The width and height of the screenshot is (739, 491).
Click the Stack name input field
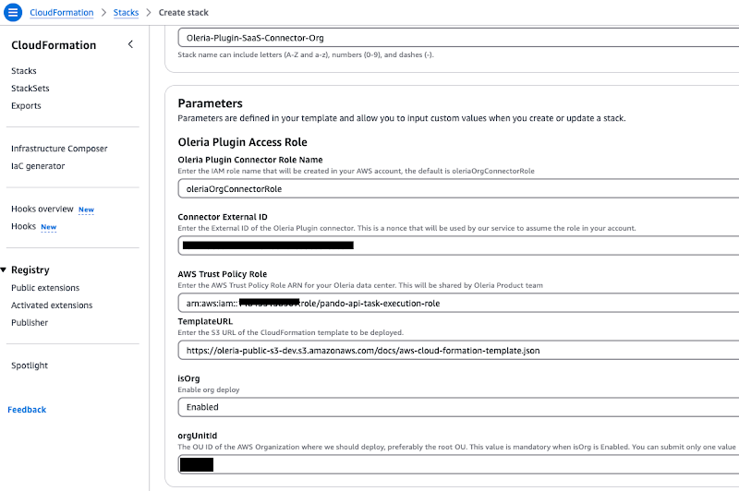tap(458, 38)
